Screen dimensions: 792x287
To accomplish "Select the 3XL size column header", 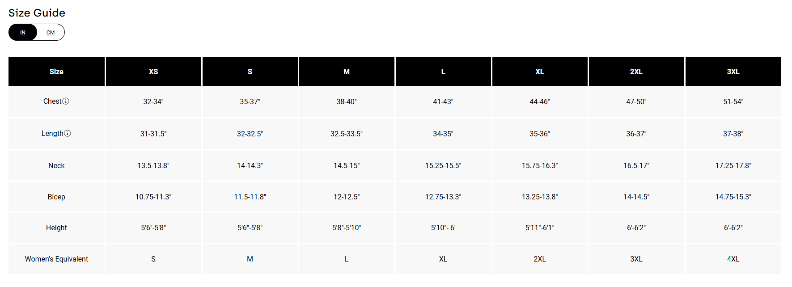I will point(733,72).
